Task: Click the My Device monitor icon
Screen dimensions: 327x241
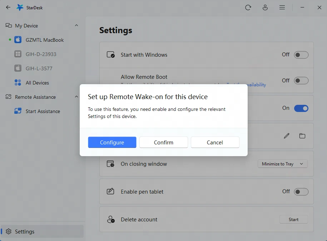Action: click(9, 25)
